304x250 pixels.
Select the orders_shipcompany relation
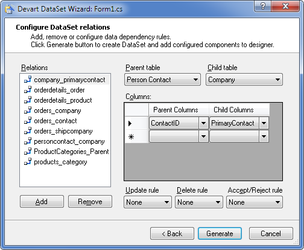pos(63,131)
